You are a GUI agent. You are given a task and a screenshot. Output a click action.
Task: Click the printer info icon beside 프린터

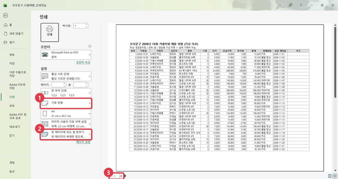(x=90, y=46)
